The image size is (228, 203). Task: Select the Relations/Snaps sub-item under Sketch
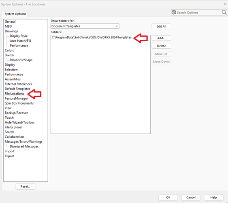point(21,60)
